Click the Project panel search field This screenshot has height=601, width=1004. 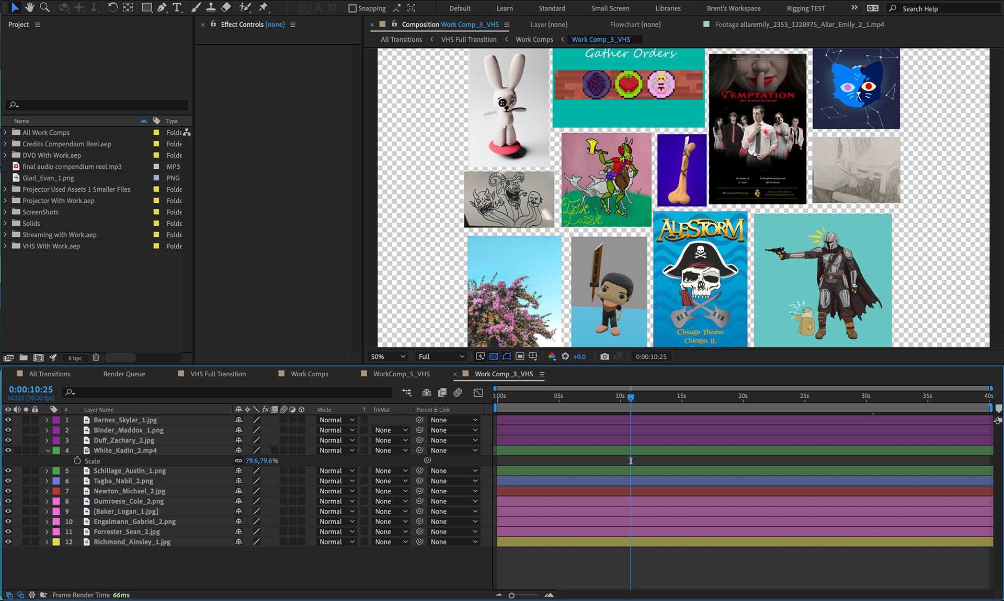pos(97,105)
